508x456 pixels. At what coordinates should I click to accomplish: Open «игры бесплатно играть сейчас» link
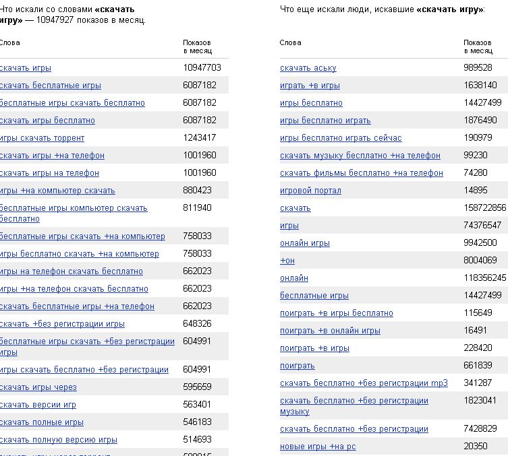click(341, 138)
